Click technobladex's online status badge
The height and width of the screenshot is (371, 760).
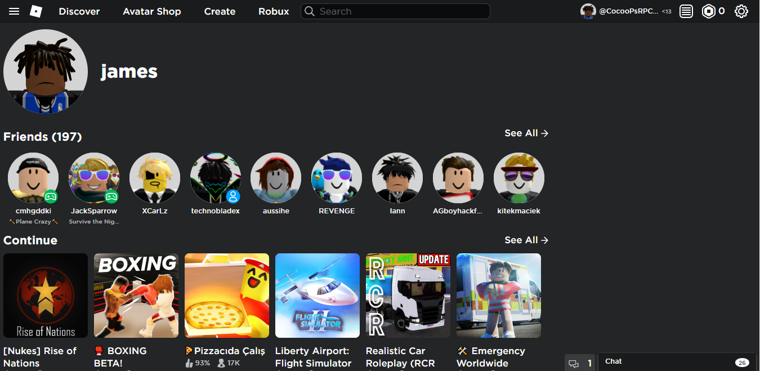pos(233,196)
